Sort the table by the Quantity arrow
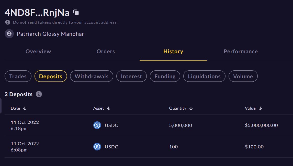293x166 pixels. [x=191, y=108]
